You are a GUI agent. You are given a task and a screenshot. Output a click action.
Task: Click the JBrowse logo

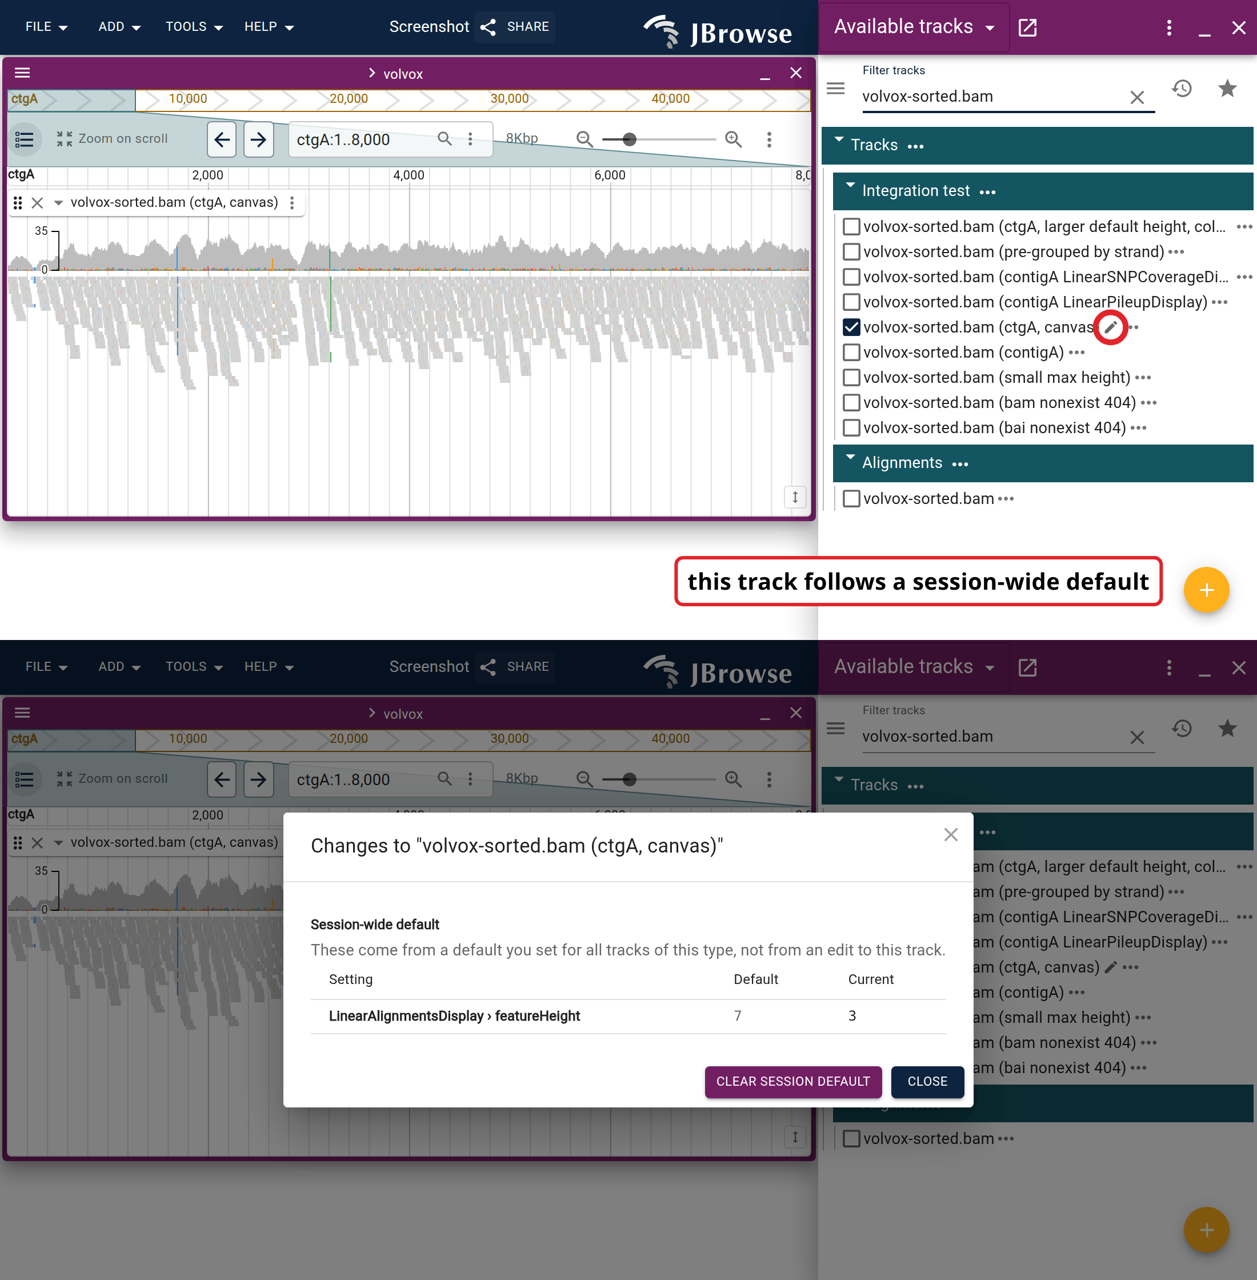click(718, 30)
